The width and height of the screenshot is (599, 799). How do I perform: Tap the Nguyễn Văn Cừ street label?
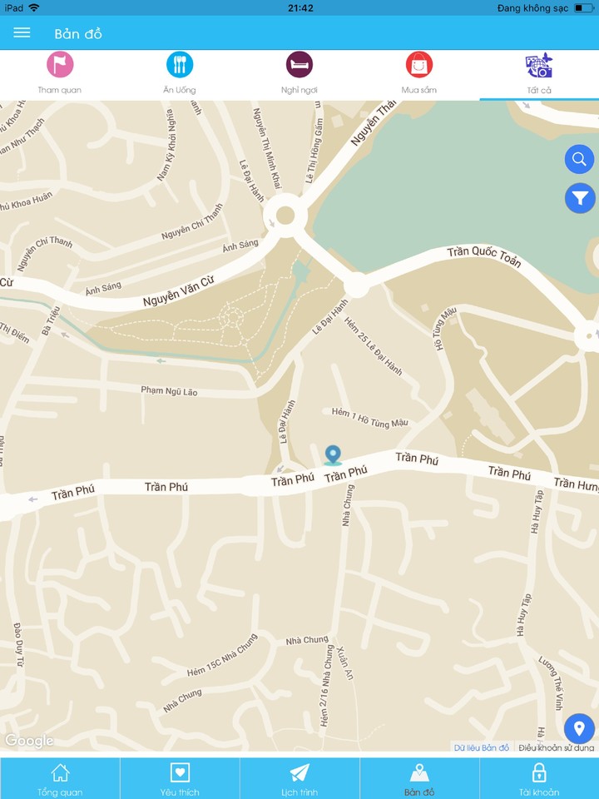178,291
